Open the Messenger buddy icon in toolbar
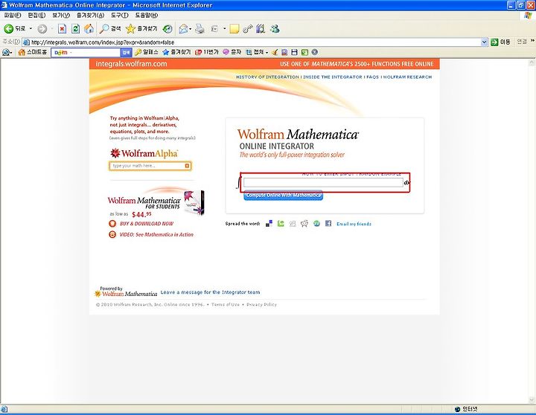The width and height of the screenshot is (536, 415). point(275,29)
